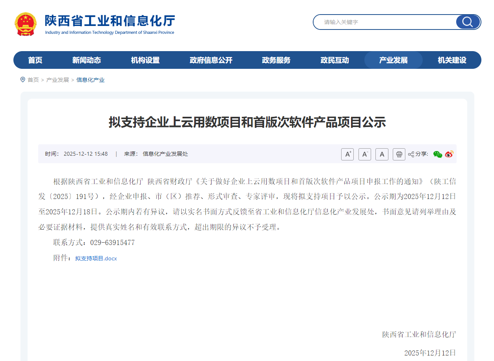Screen dimensions: 494x361
Task: Open the 新闻动态 navigation menu item
Action: coord(87,60)
